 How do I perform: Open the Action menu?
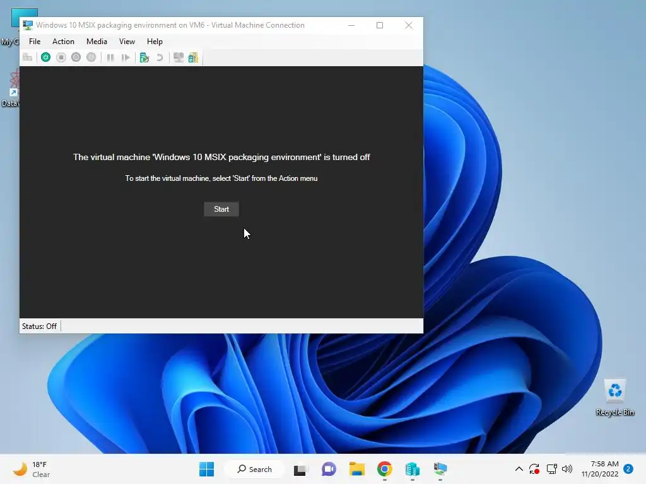(x=63, y=42)
